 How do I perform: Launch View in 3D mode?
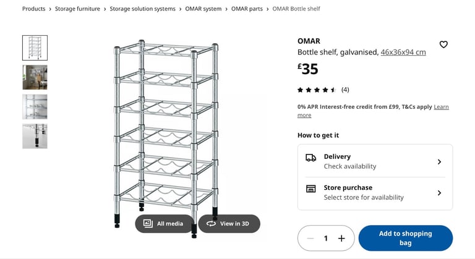pyautogui.click(x=229, y=223)
